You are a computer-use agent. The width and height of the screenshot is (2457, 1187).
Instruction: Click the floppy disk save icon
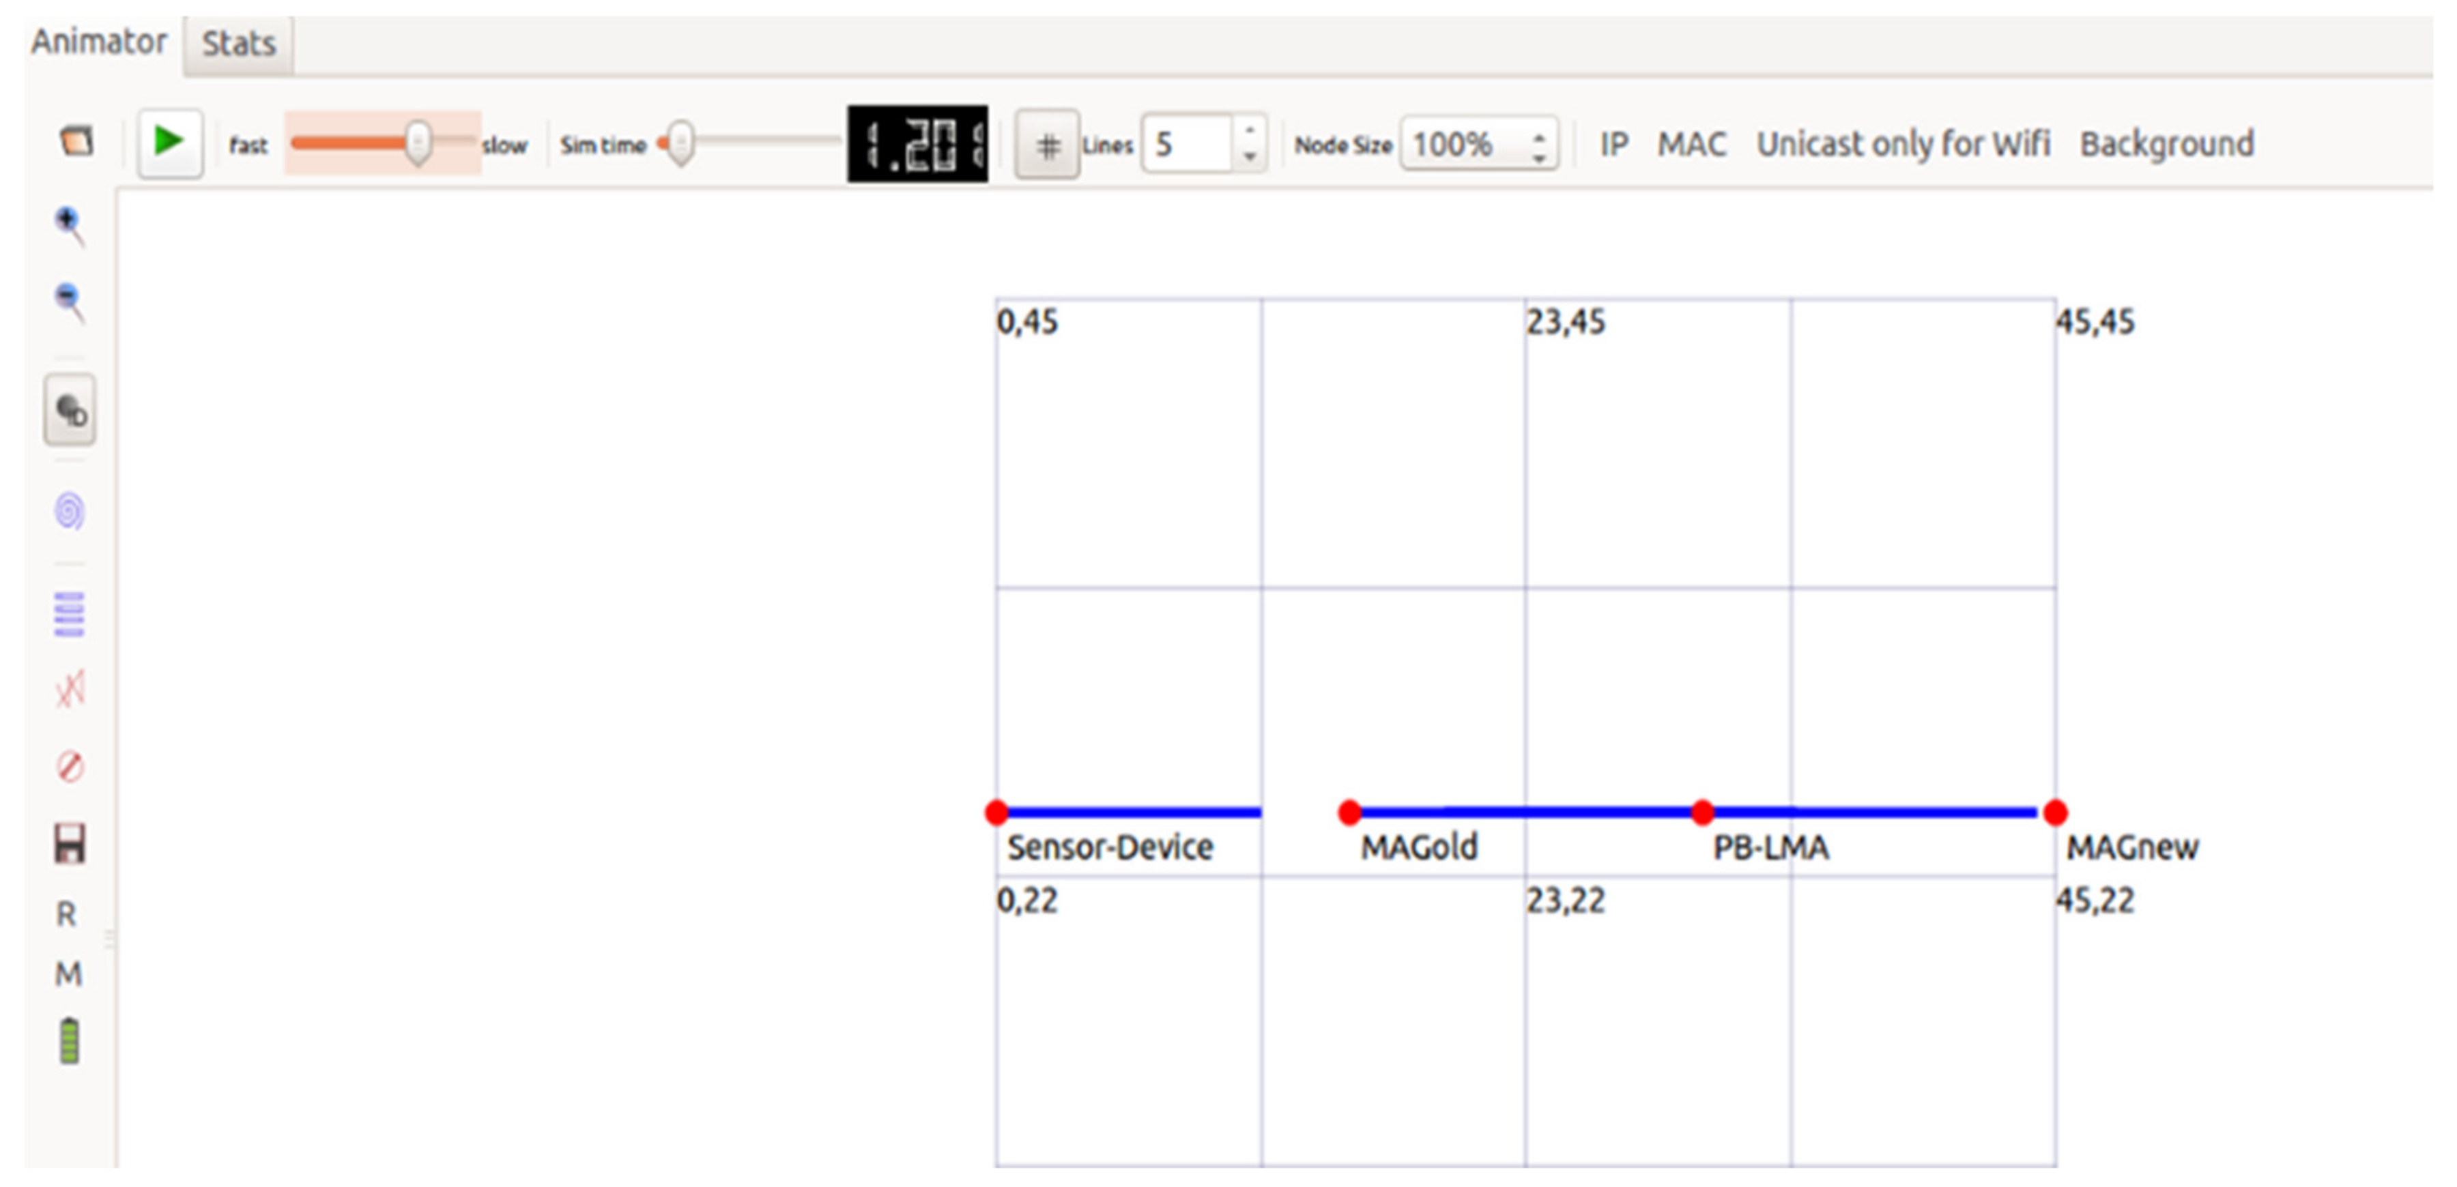[x=70, y=845]
